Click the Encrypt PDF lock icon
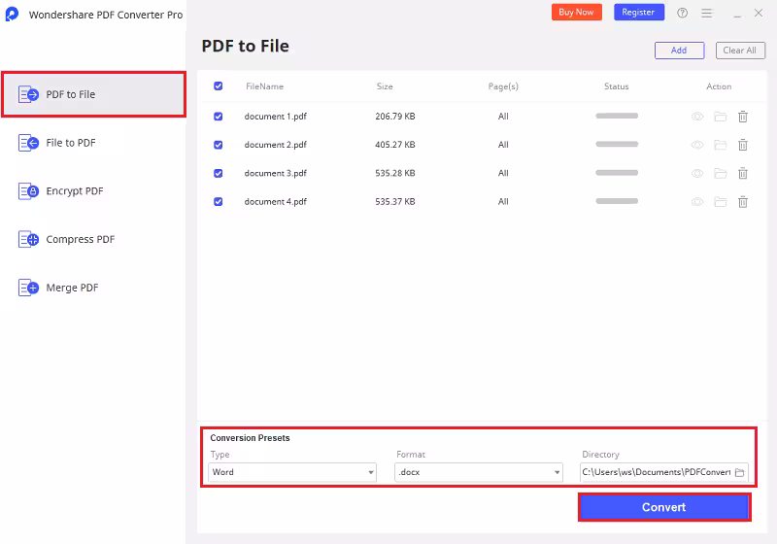Viewport: 777px width, 544px height. 28,190
